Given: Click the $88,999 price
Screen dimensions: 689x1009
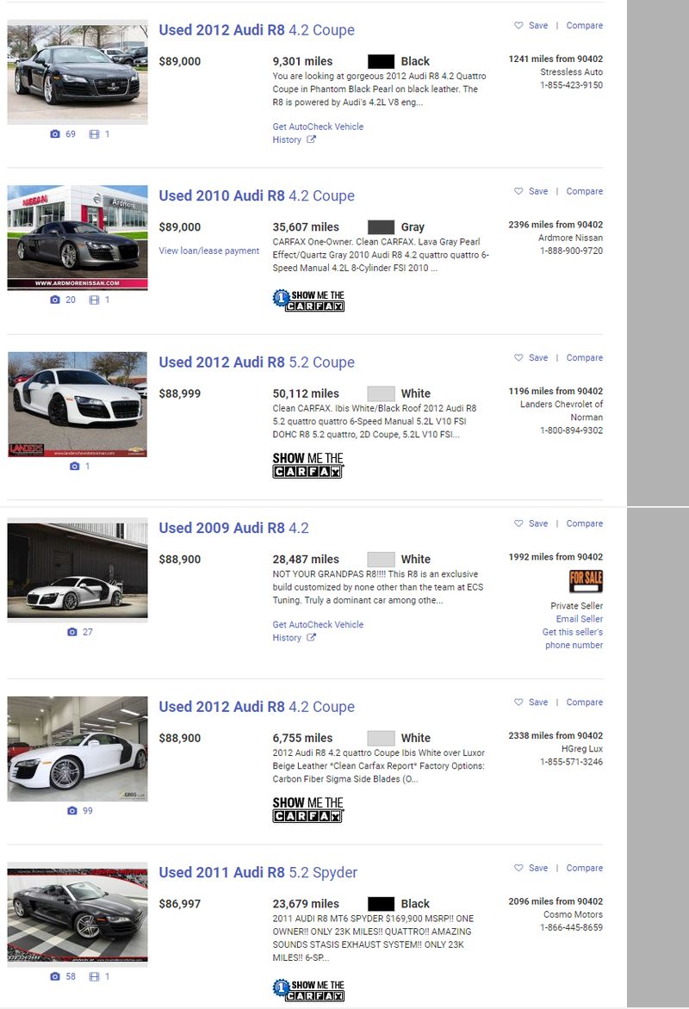Looking at the screenshot, I should pyautogui.click(x=180, y=393).
